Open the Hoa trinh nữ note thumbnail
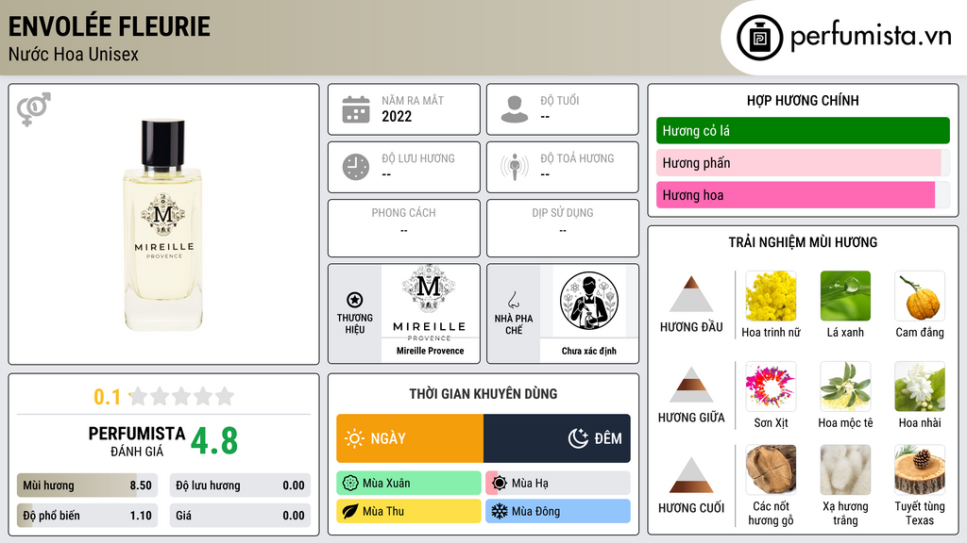This screenshot has height=543, width=967. point(771,296)
